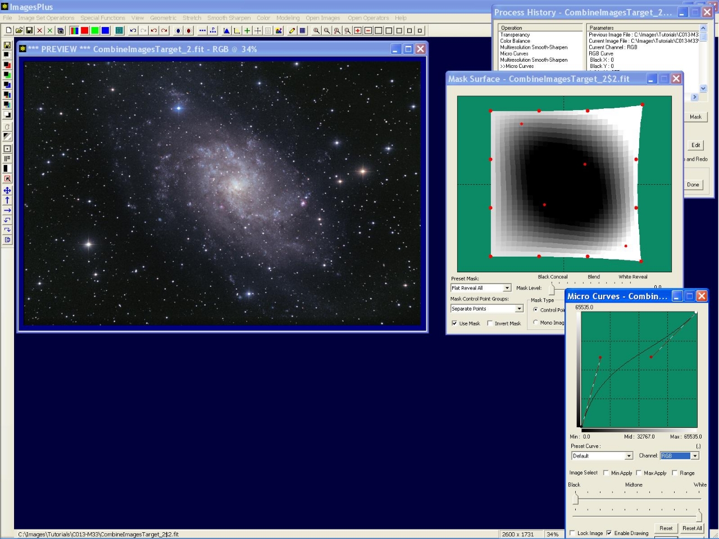Click the left red curve control point

click(x=600, y=358)
